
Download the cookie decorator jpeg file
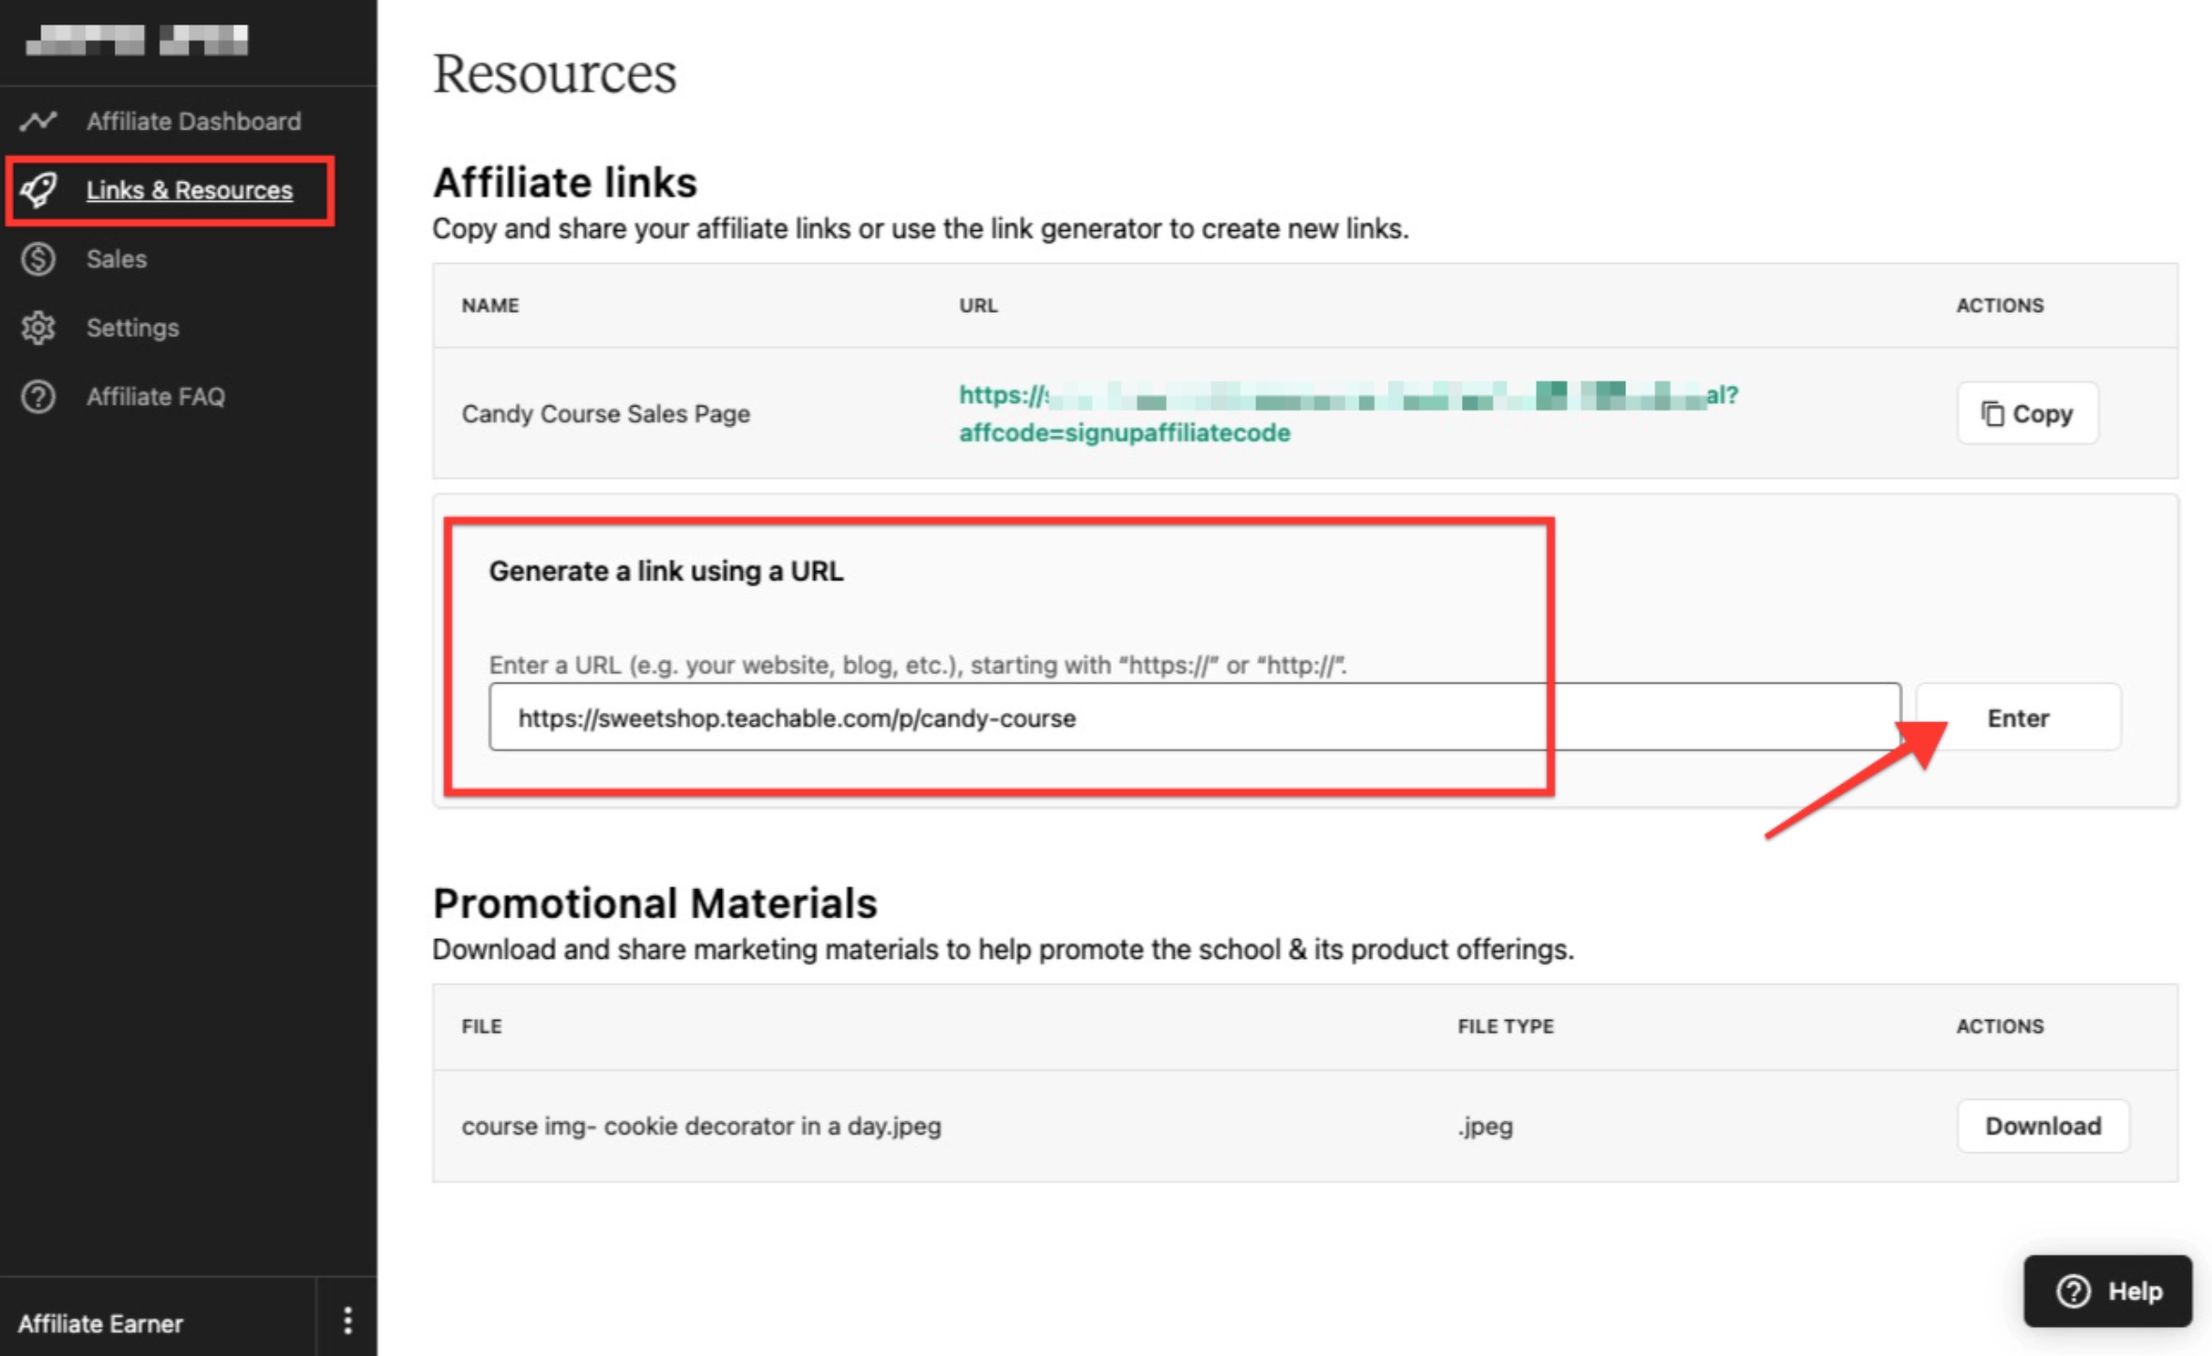(2042, 1126)
